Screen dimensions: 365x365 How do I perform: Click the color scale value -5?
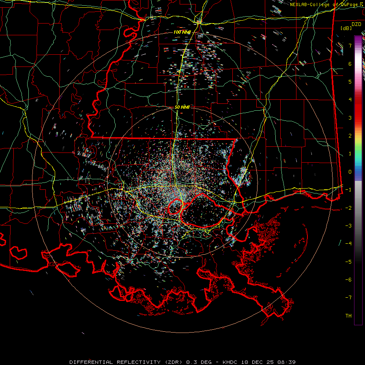(x=348, y=262)
